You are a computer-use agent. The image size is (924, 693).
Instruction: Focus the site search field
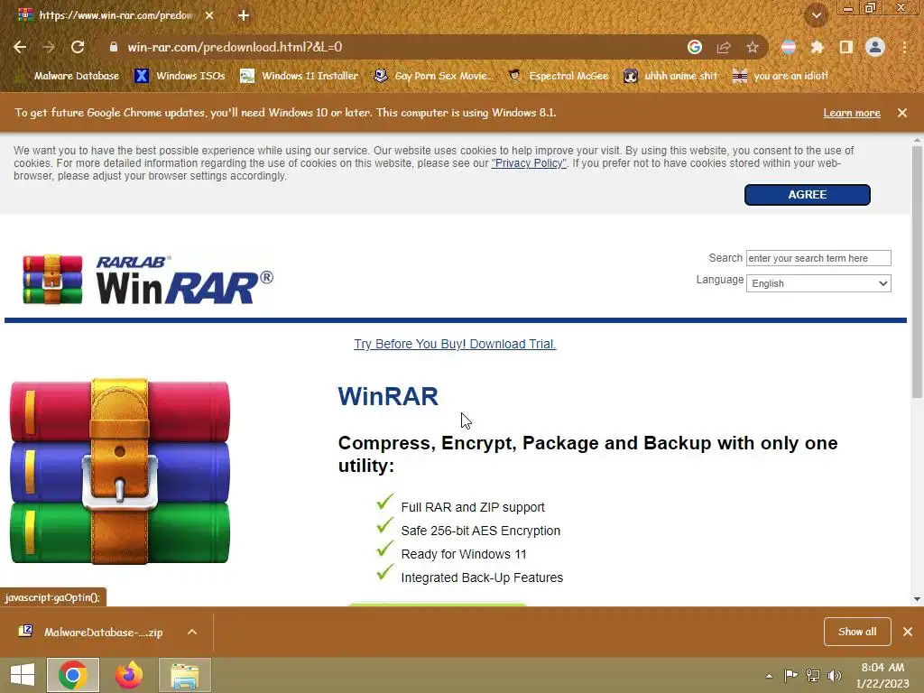click(818, 258)
